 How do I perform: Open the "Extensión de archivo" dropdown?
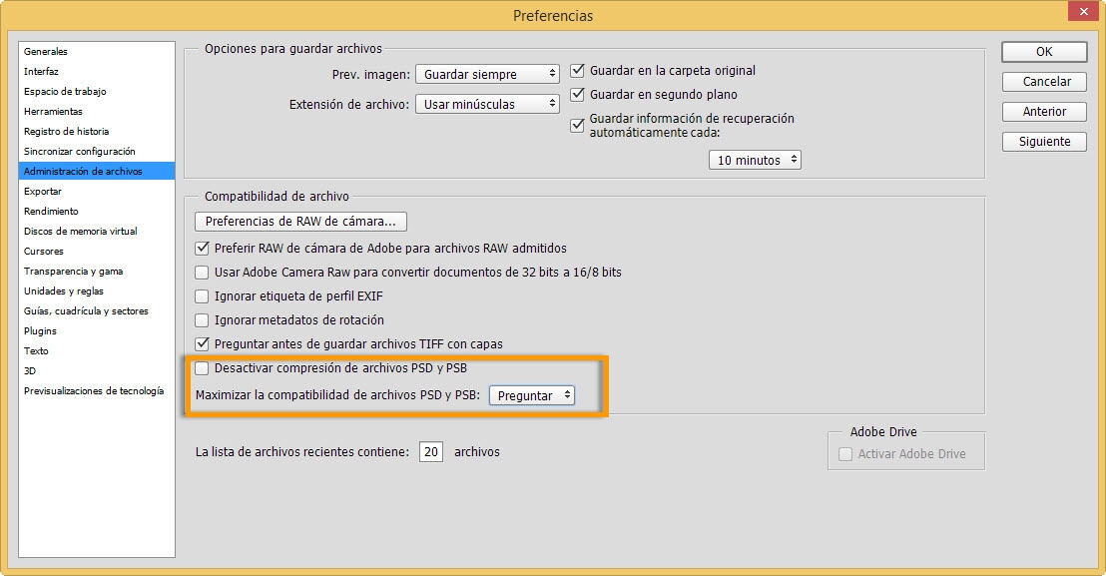pos(487,102)
